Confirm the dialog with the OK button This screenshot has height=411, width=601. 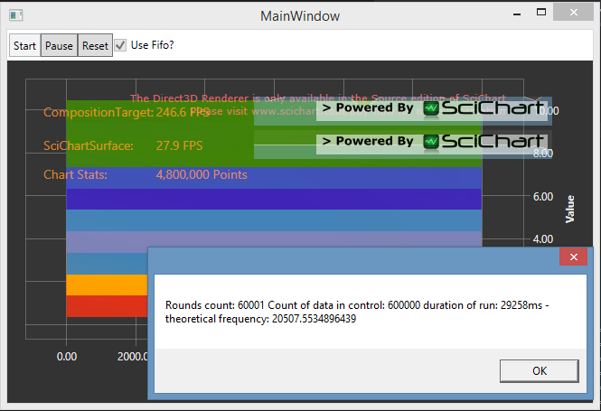540,370
